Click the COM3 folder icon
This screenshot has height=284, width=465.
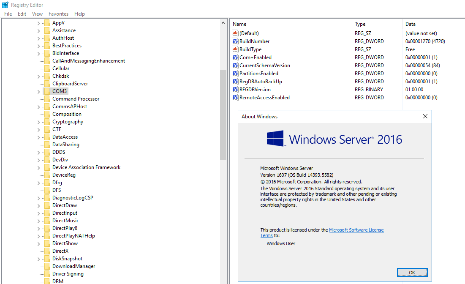(x=47, y=91)
